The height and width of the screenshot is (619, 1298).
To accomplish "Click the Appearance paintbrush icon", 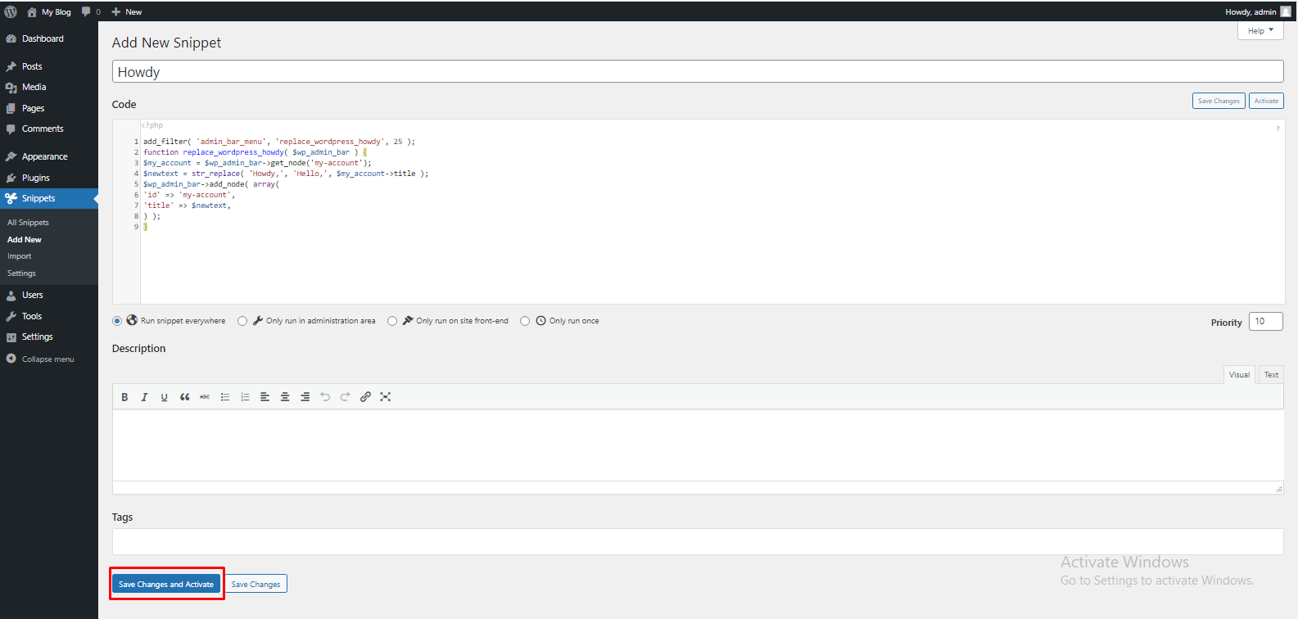I will coord(11,156).
